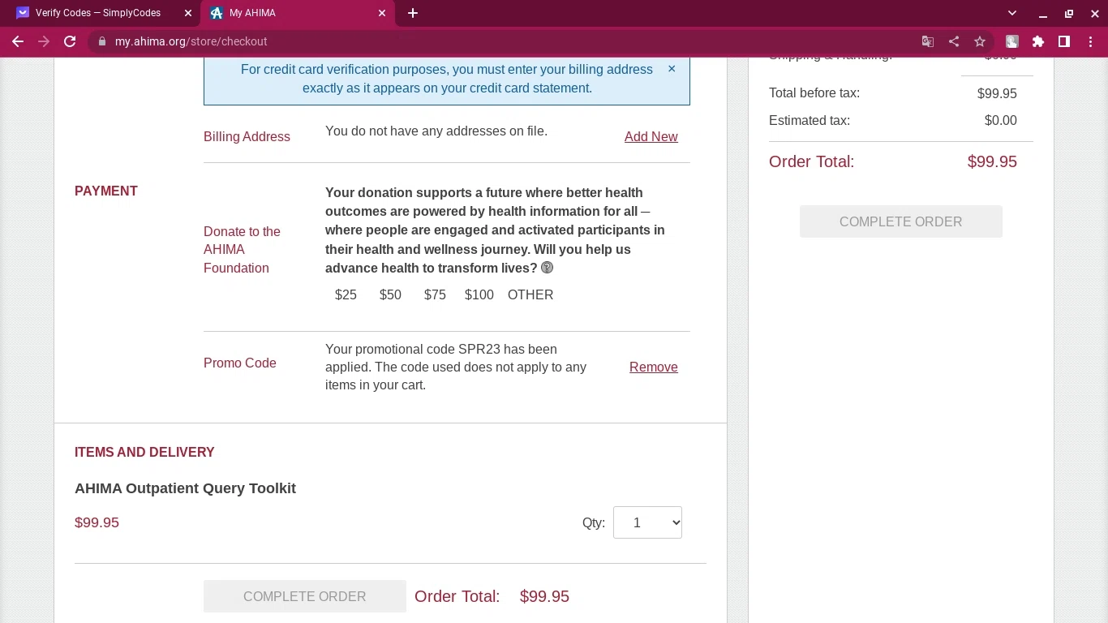Open the SimplyCodes extension icon
The height and width of the screenshot is (623, 1108).
point(1012,41)
